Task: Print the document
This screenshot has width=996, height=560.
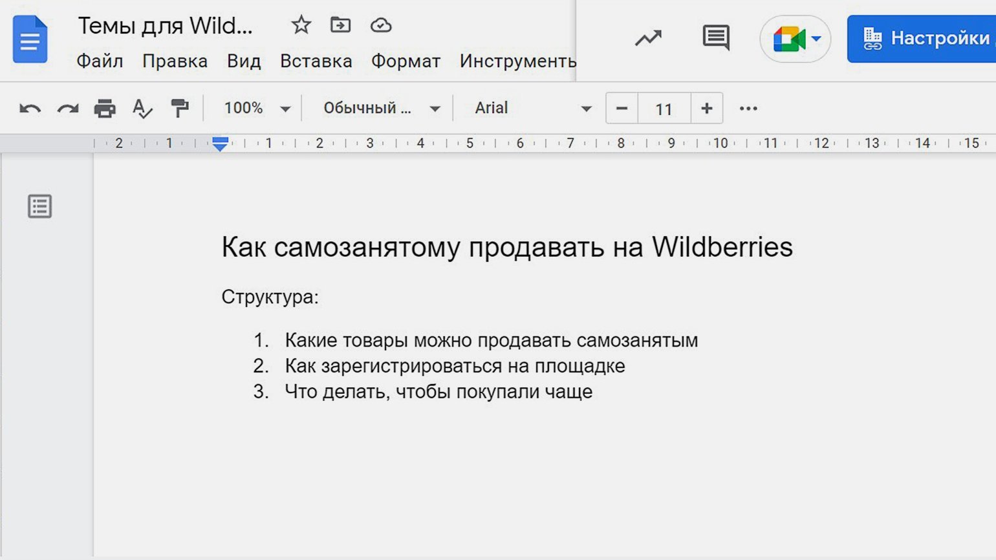Action: (x=105, y=109)
